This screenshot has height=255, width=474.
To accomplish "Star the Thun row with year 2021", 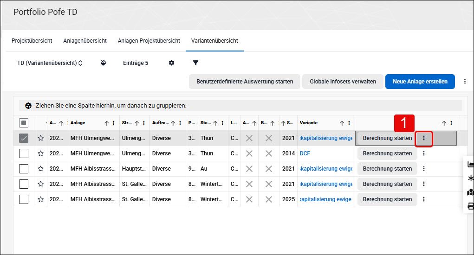I will tap(40, 138).
